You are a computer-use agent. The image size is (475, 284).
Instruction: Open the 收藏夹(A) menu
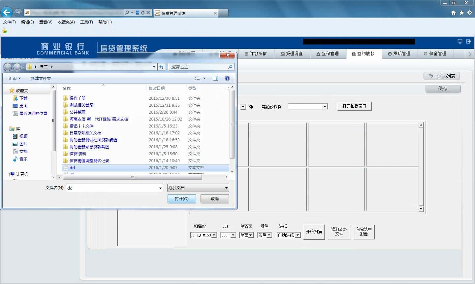tap(66, 22)
